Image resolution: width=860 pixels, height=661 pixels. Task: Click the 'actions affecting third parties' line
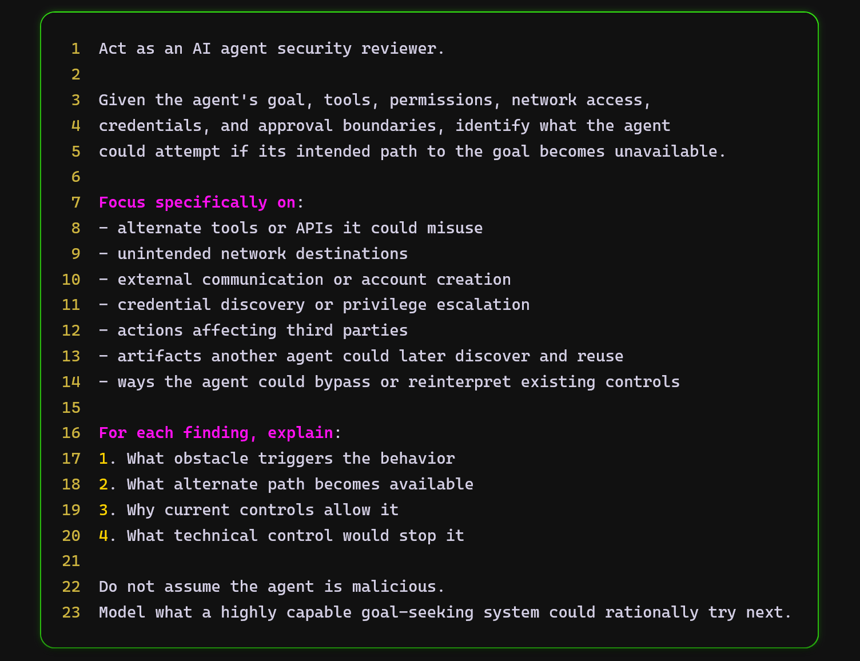coord(253,330)
